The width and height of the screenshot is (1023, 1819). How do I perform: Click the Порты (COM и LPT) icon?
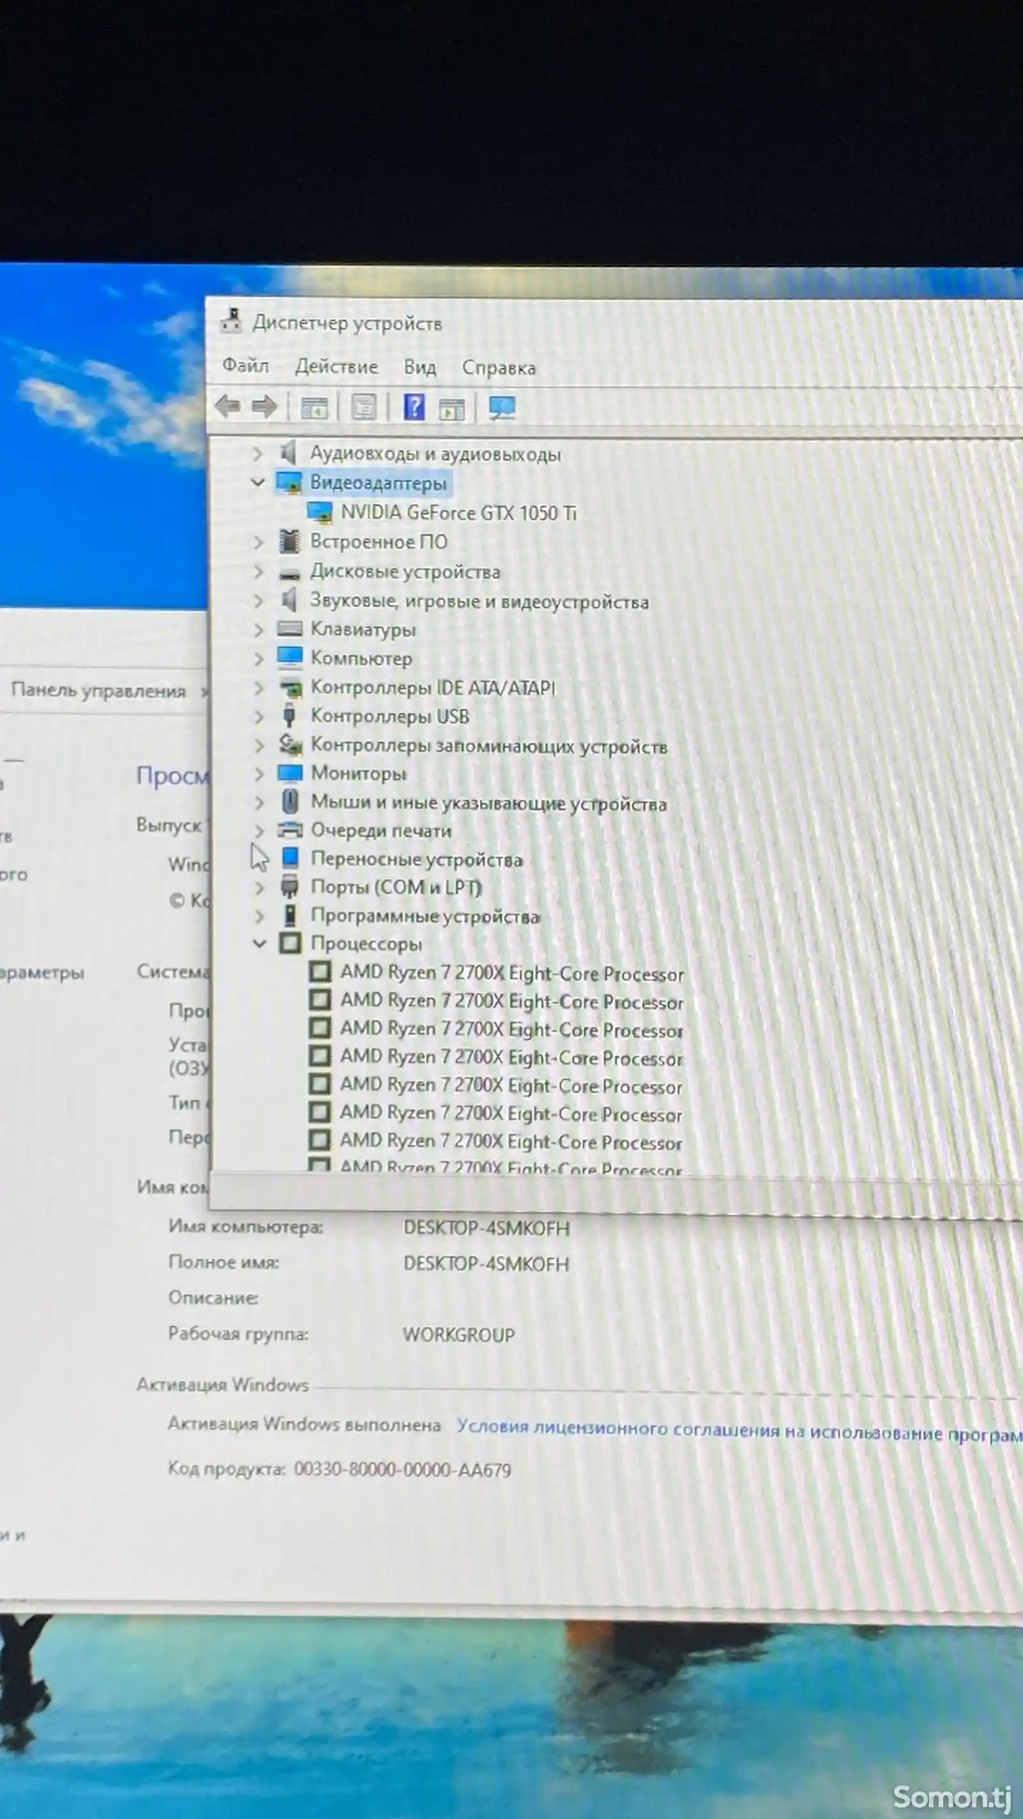point(290,886)
